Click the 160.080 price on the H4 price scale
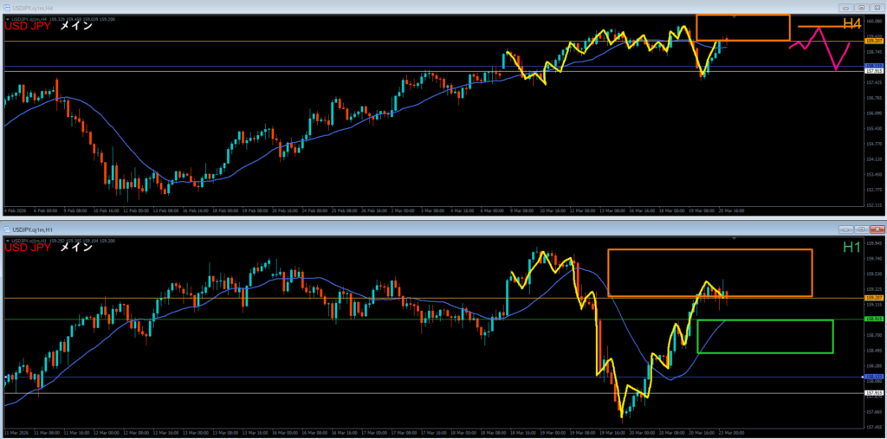887x439 pixels. pos(874,21)
